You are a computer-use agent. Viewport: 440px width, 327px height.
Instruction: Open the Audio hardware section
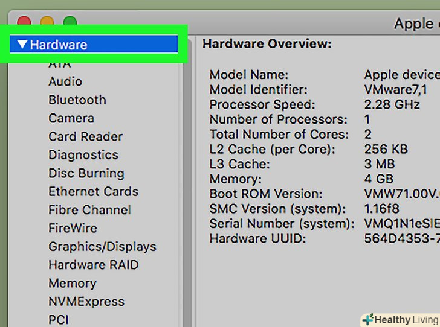(x=65, y=81)
